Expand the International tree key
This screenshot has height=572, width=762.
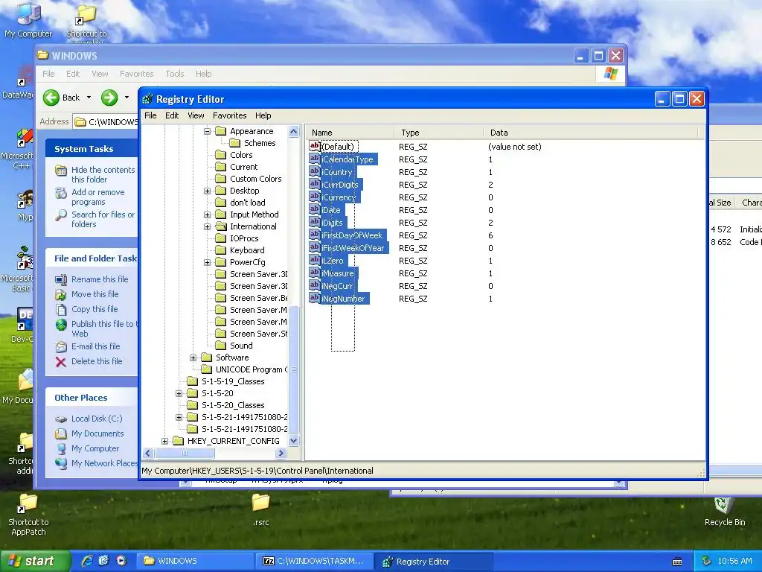click(x=207, y=226)
